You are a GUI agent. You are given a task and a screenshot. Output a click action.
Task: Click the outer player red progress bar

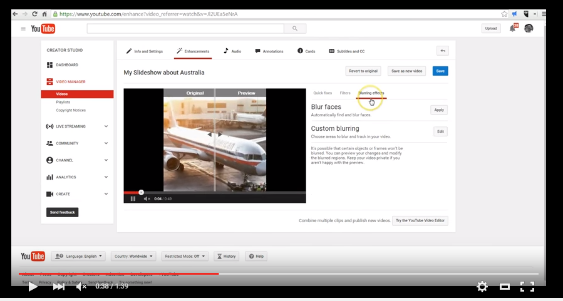click(x=119, y=273)
